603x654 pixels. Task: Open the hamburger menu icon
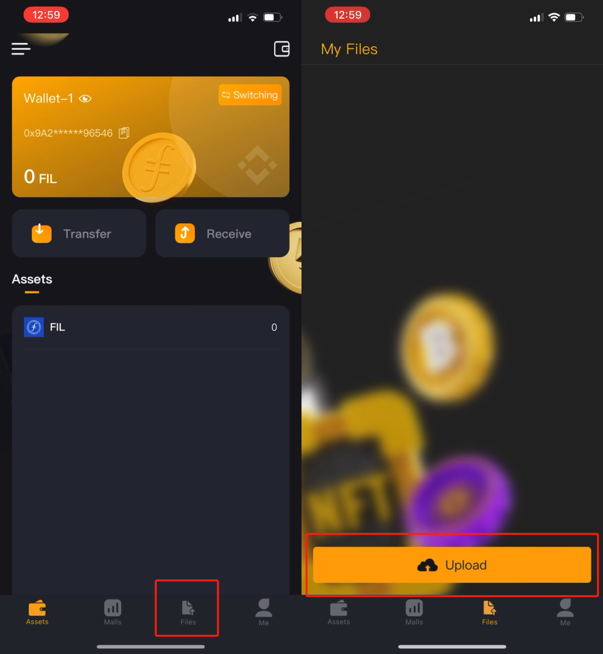click(21, 49)
